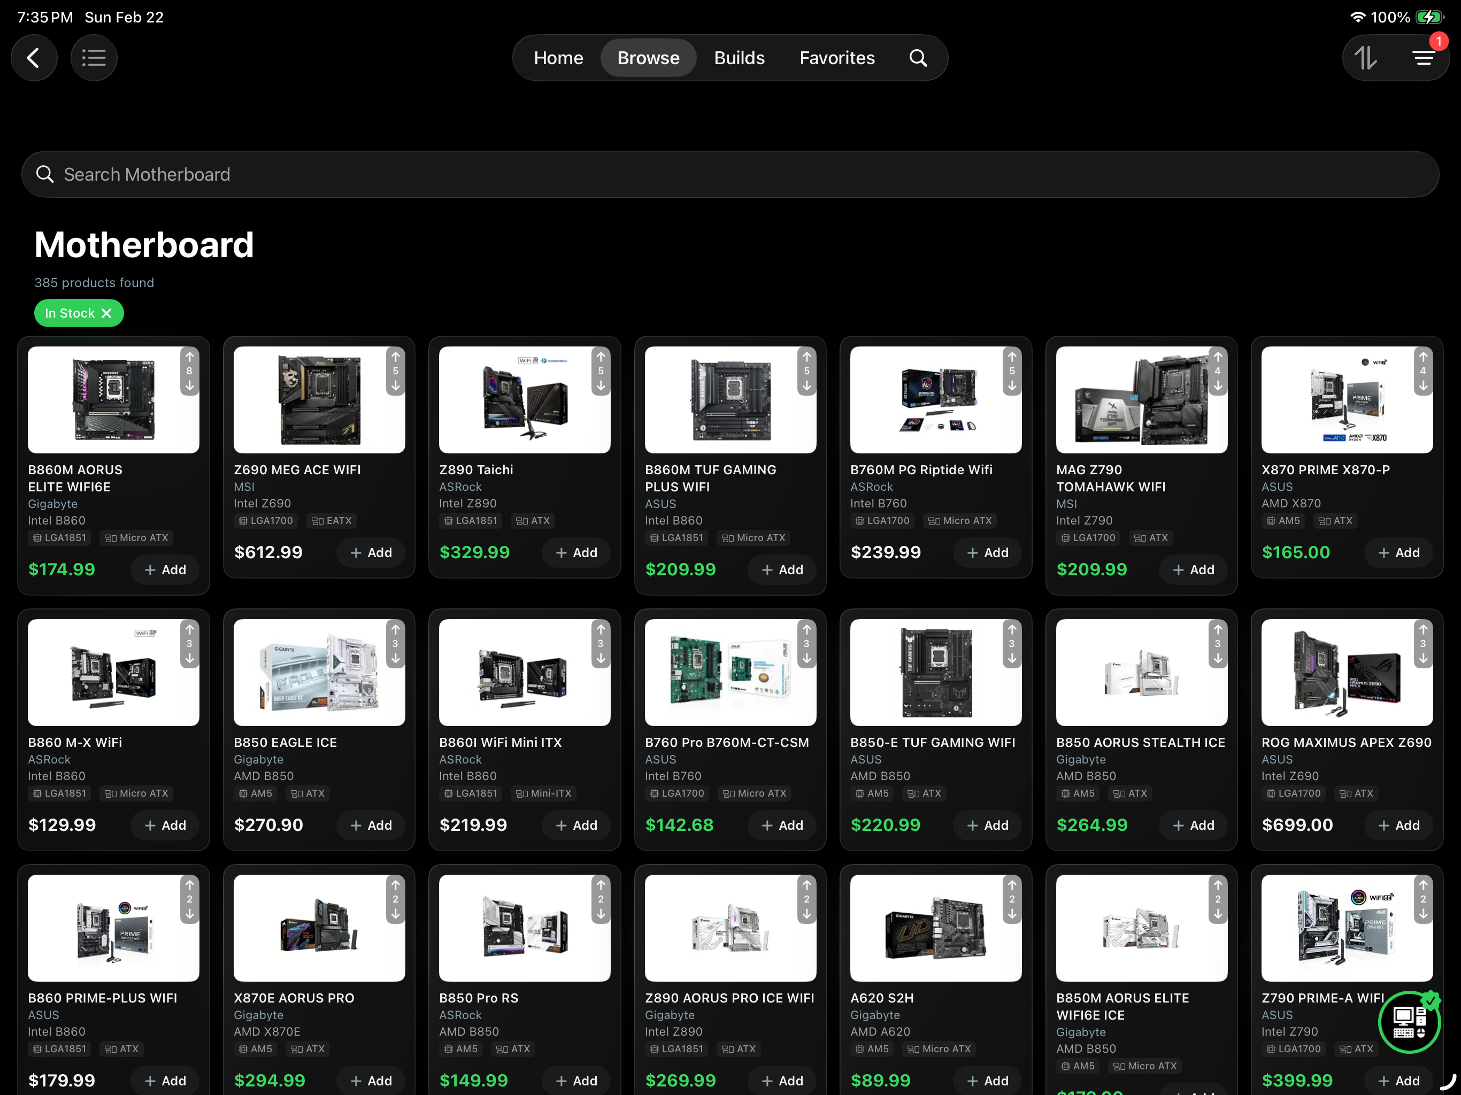Click the EATX tag on Z690 MEG ACE
The image size is (1461, 1095).
click(x=332, y=520)
